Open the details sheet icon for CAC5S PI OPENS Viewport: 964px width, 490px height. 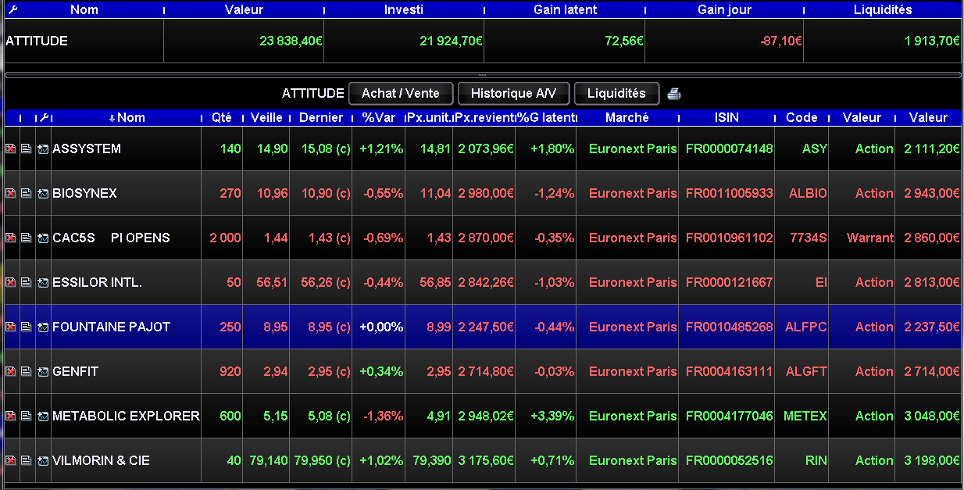(26, 238)
